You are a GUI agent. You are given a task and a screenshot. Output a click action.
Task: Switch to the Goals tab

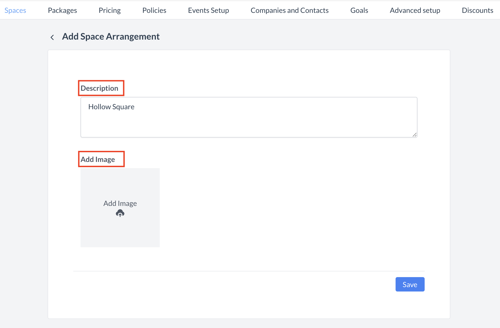click(x=359, y=10)
